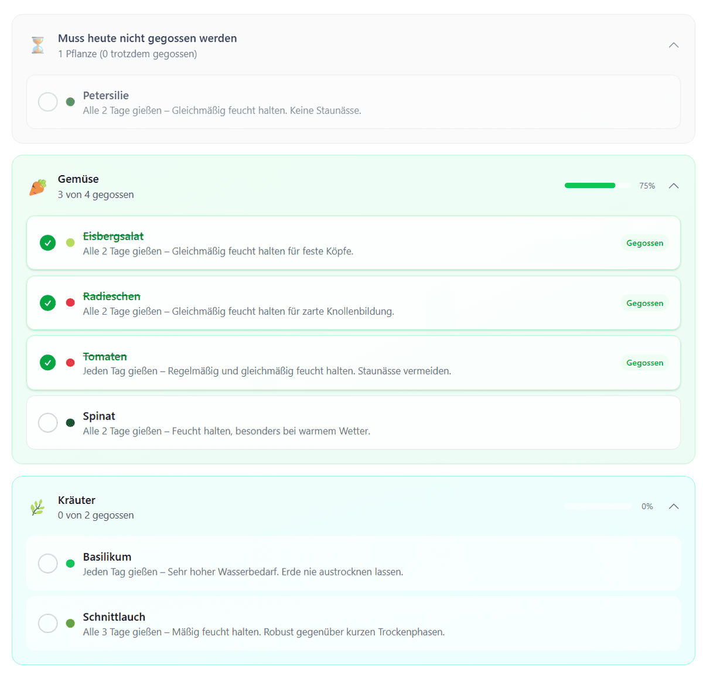Click the dark dot next to Spinat

[x=70, y=422]
